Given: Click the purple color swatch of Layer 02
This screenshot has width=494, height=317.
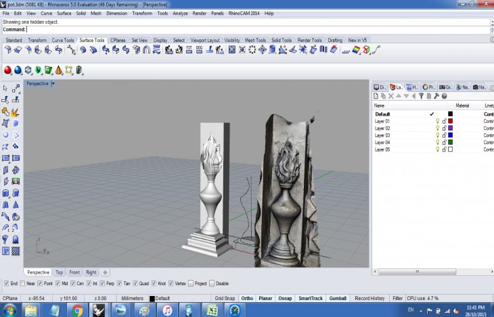Looking at the screenshot, I should point(450,128).
